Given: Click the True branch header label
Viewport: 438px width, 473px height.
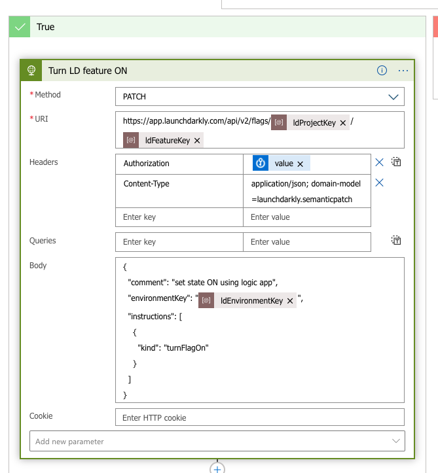Looking at the screenshot, I should coord(46,27).
